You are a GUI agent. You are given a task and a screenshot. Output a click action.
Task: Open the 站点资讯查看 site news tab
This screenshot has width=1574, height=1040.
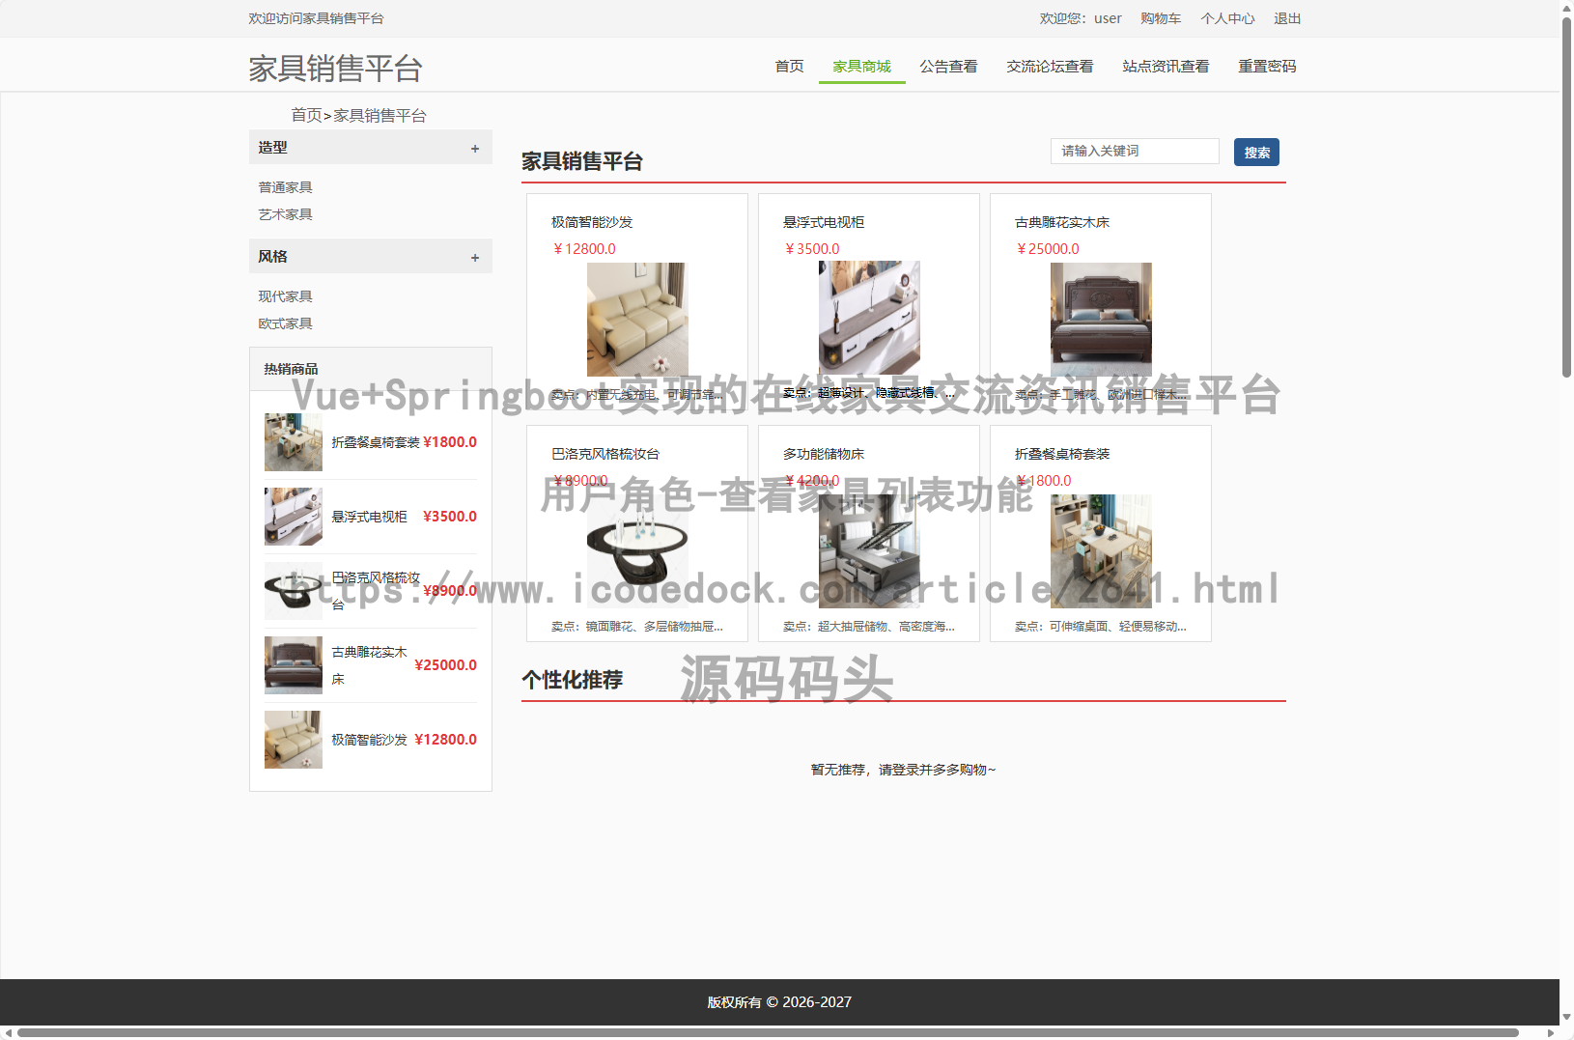1166,66
